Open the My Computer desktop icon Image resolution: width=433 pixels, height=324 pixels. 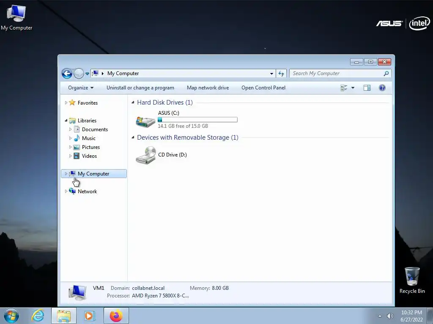click(x=16, y=17)
